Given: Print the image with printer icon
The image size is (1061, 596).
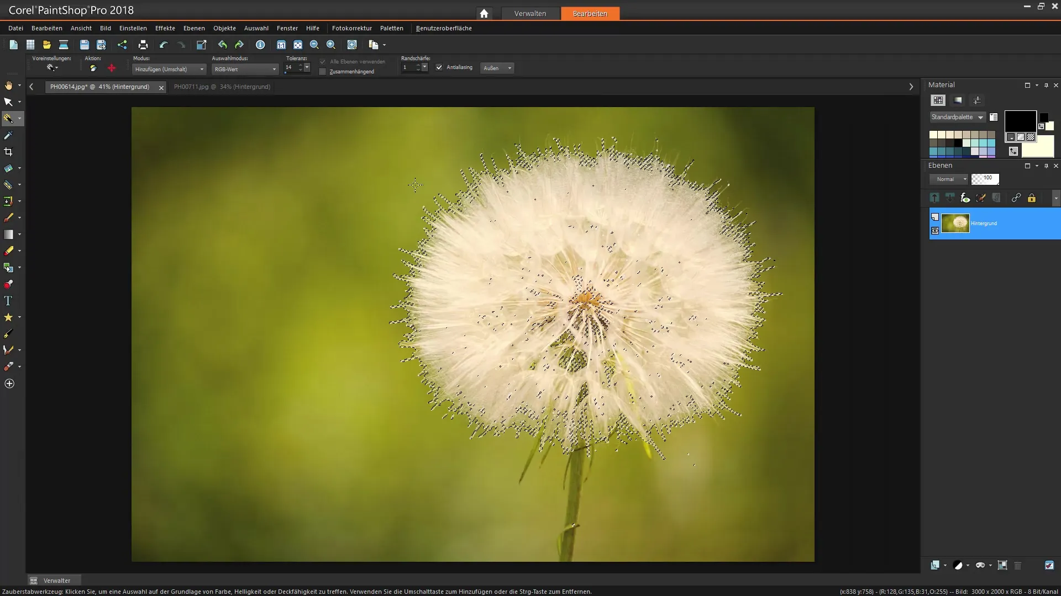Looking at the screenshot, I should tap(143, 45).
